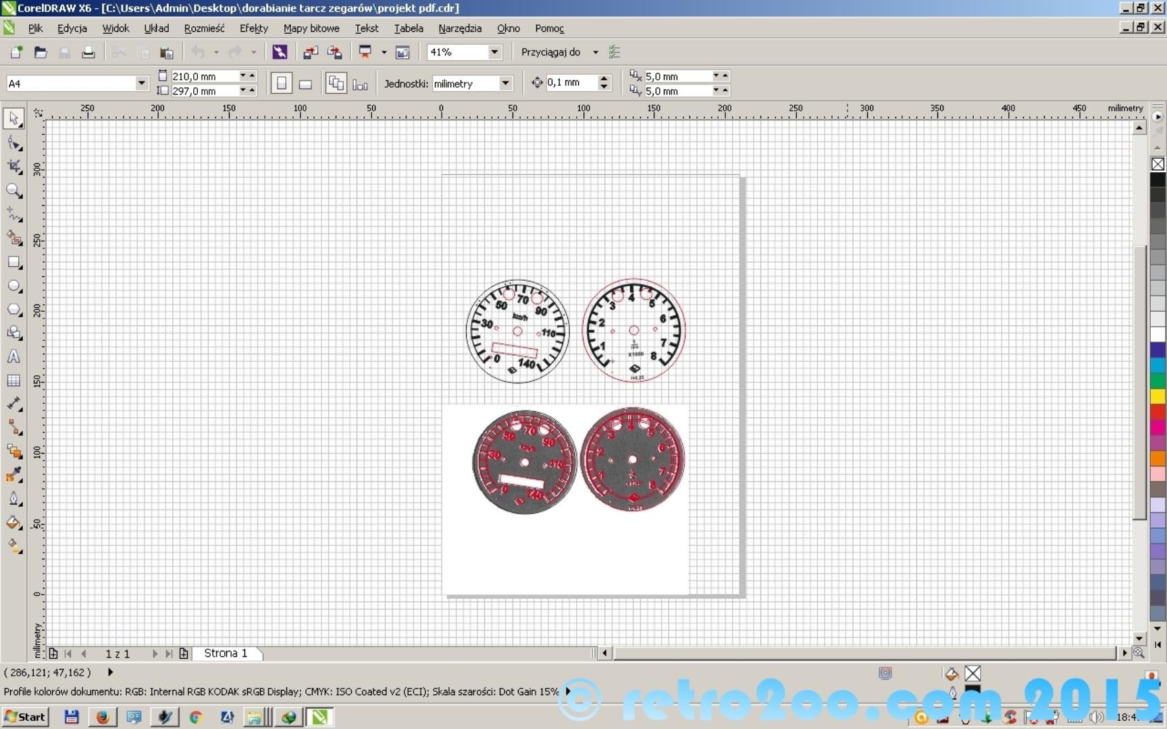The height and width of the screenshot is (729, 1167).
Task: Select the Text tool
Action: [14, 357]
